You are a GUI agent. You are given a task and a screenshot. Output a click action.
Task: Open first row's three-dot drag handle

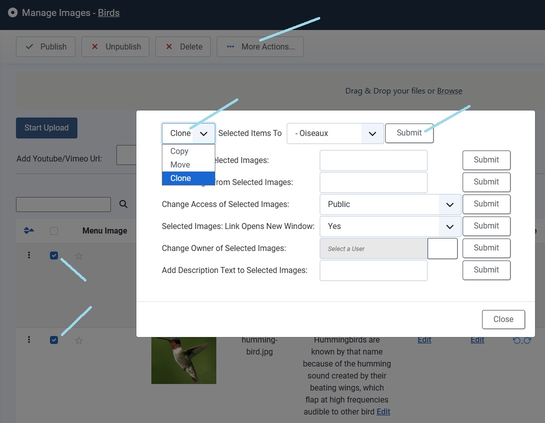click(29, 255)
